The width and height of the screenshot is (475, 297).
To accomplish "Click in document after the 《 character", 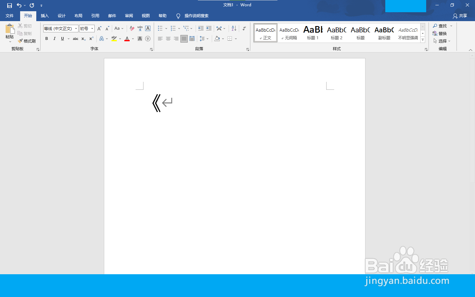I will click(x=162, y=103).
